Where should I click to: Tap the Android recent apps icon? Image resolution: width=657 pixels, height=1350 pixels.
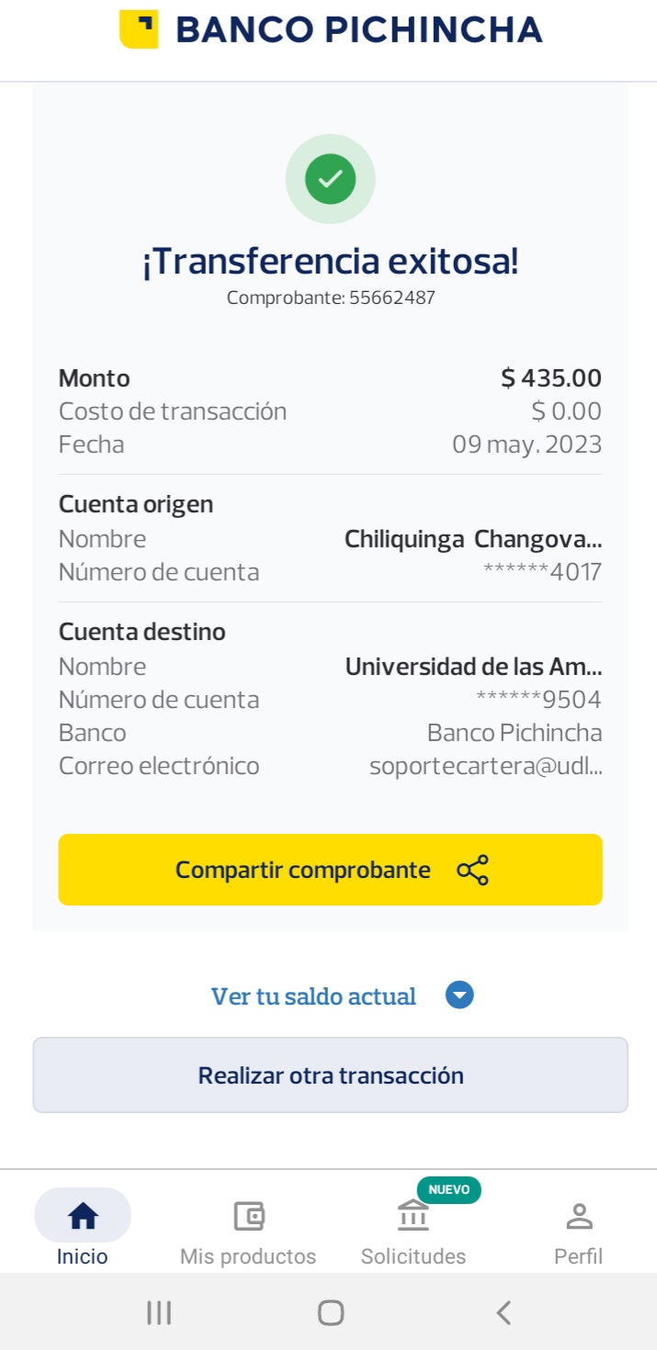[159, 1312]
